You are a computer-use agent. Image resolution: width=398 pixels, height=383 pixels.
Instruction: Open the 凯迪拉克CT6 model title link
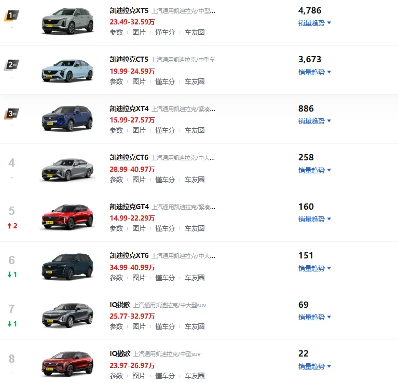(x=129, y=157)
